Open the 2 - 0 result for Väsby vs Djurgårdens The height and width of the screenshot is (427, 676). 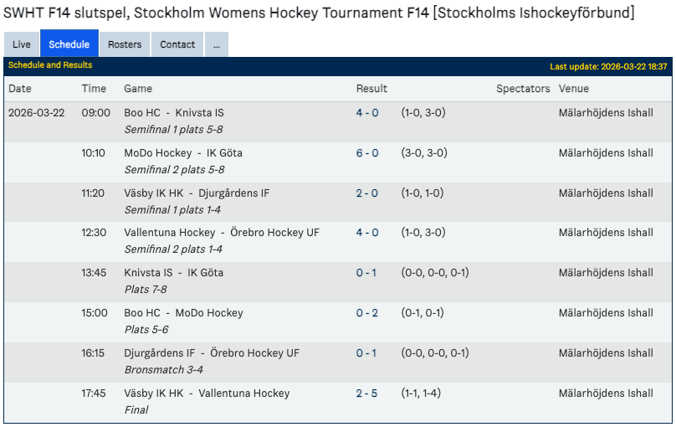click(367, 193)
